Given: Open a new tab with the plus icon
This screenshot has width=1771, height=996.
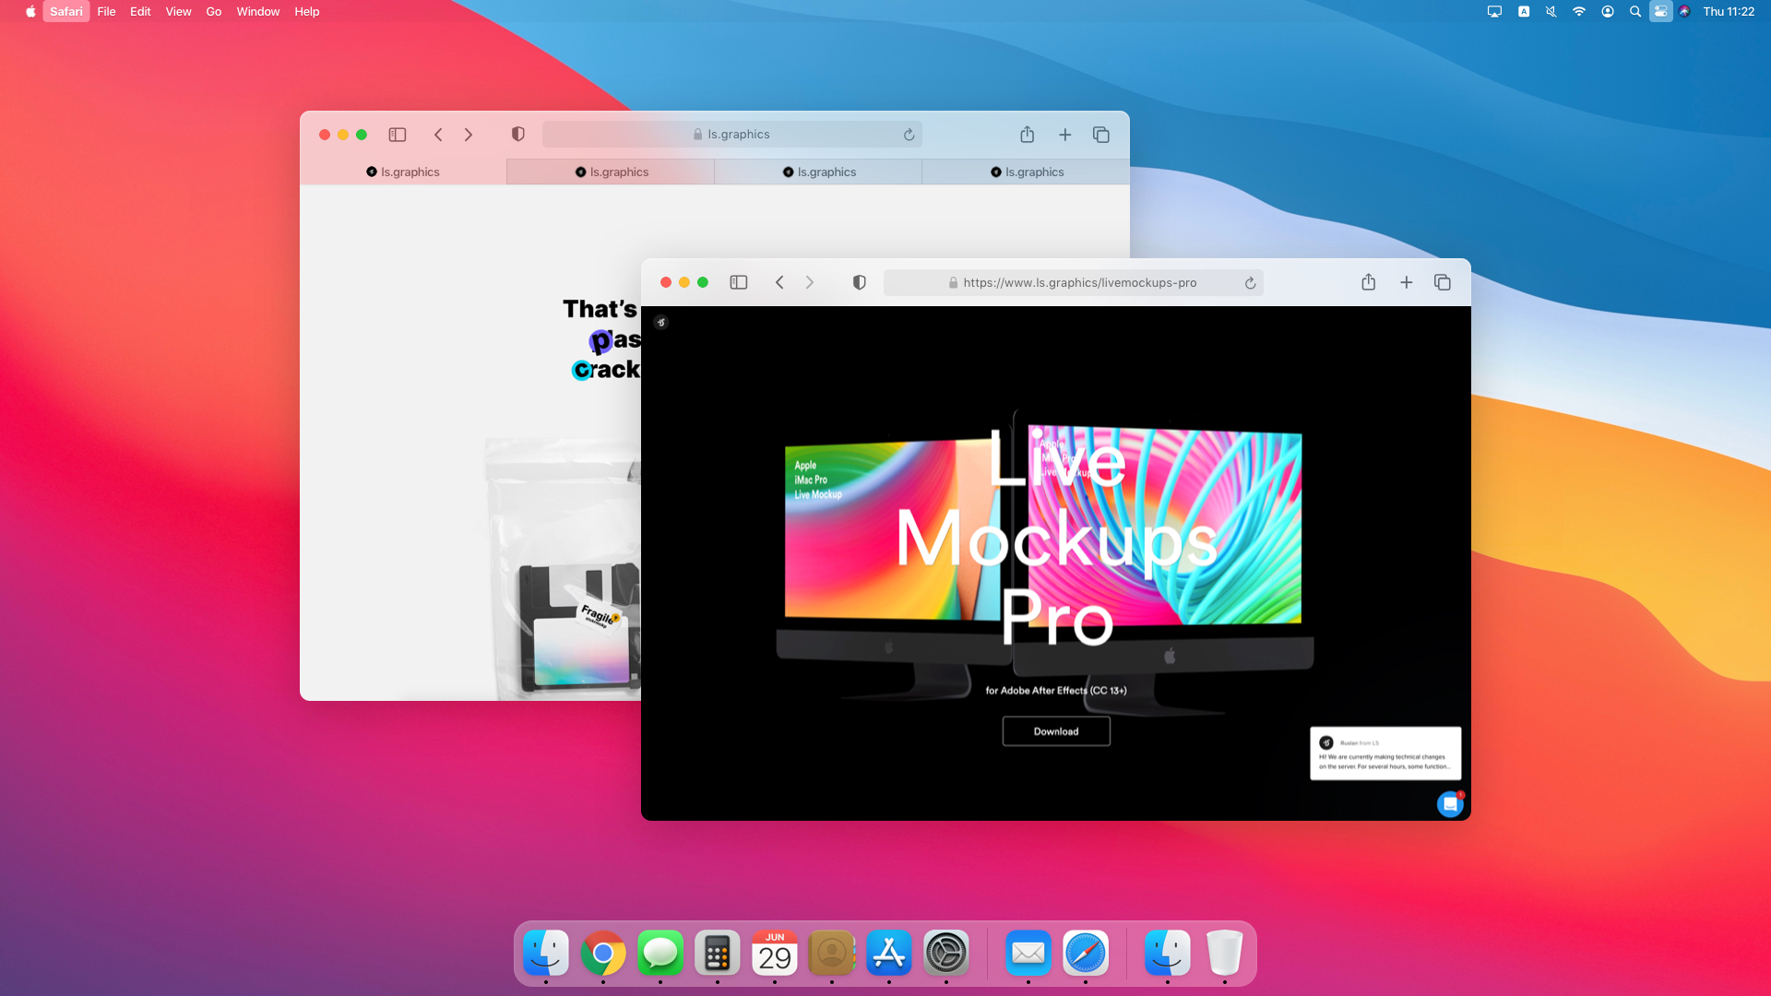Looking at the screenshot, I should click(1406, 282).
